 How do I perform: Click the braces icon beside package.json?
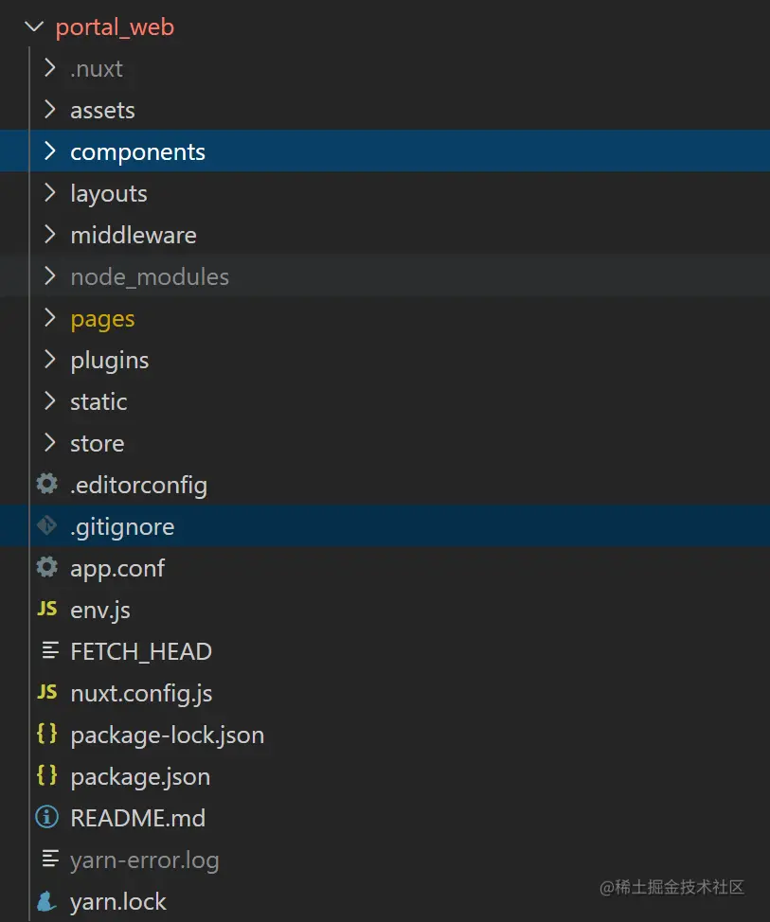(x=46, y=776)
